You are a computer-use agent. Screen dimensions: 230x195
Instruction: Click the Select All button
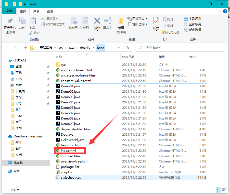(x=193, y=19)
